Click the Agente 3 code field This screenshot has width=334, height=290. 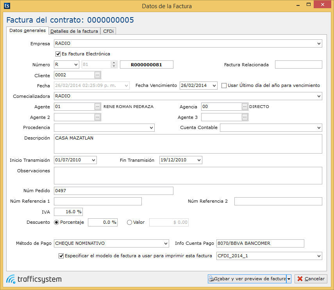pyautogui.click(x=221, y=117)
